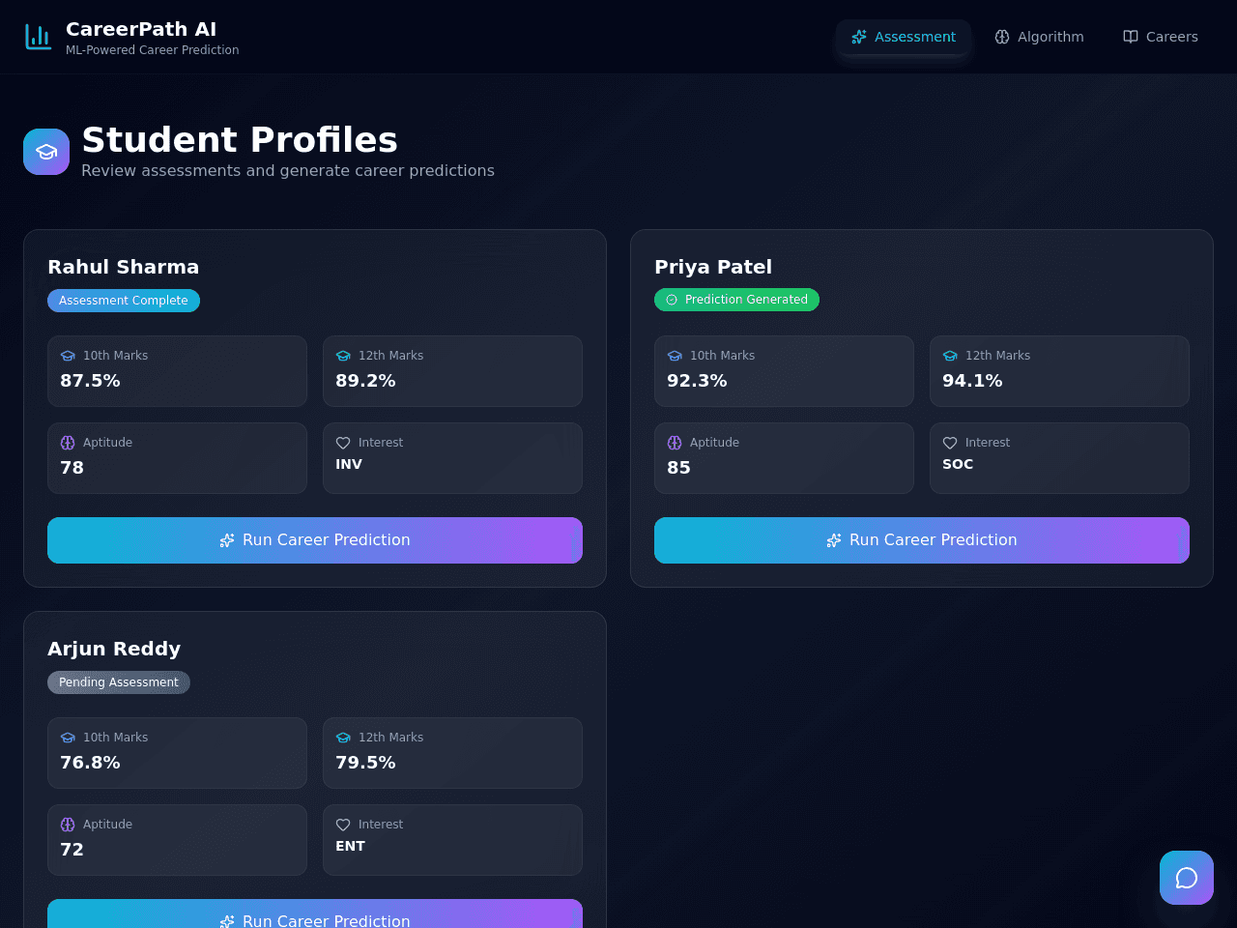Image resolution: width=1237 pixels, height=928 pixels.
Task: Click the 89.2% 12th marks value
Action: click(x=365, y=381)
